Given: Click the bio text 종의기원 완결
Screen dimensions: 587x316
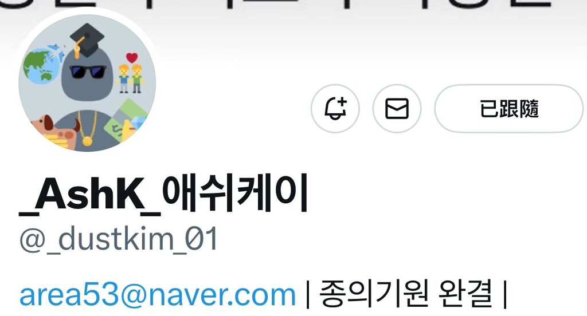Looking at the screenshot, I should [406, 294].
